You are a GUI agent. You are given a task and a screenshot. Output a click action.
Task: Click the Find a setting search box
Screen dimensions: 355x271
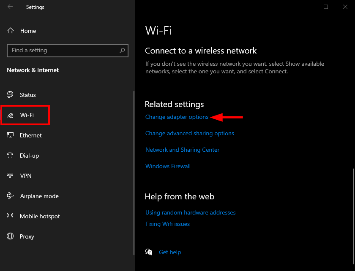coord(68,50)
